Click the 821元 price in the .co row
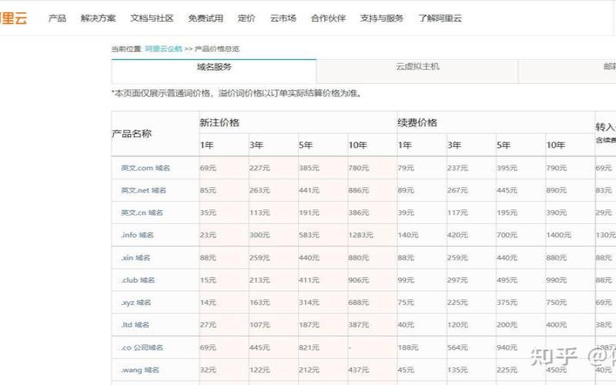 [309, 347]
